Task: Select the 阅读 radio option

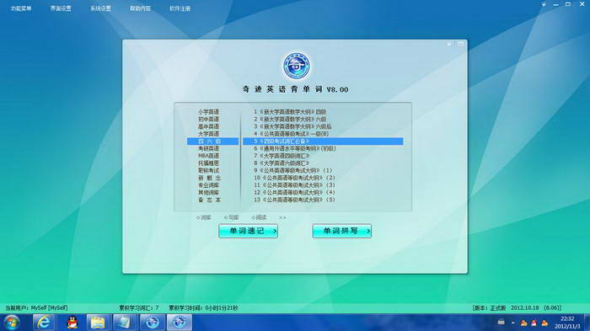Action: coord(259,217)
